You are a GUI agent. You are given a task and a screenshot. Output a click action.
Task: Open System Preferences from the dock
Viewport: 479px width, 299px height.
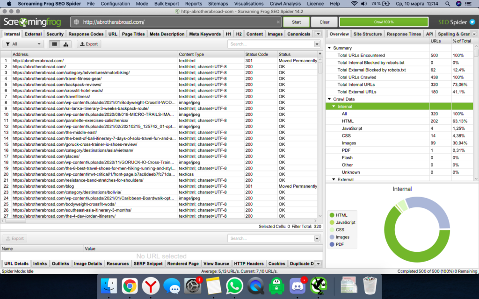click(x=192, y=286)
